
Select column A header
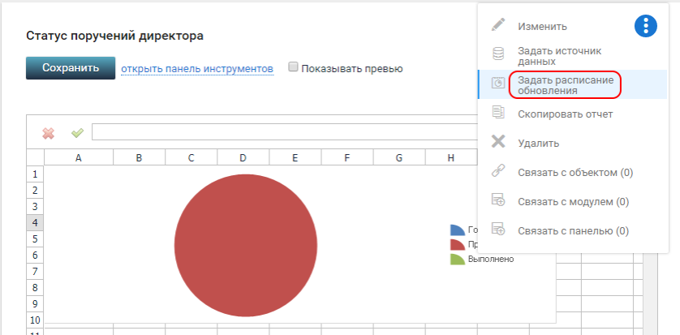pos(79,157)
